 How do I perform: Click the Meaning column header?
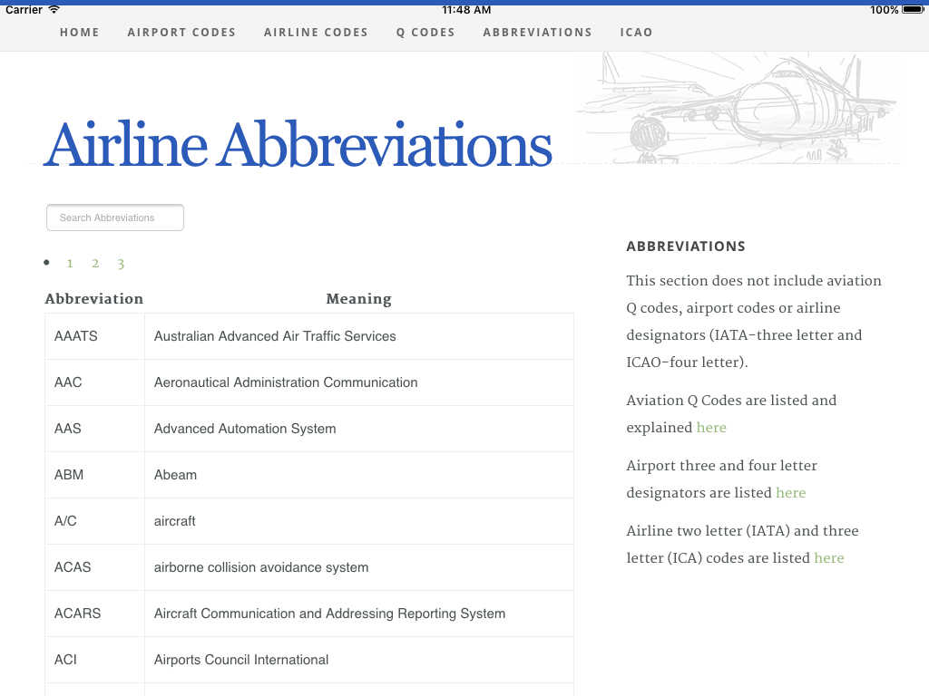click(x=359, y=299)
